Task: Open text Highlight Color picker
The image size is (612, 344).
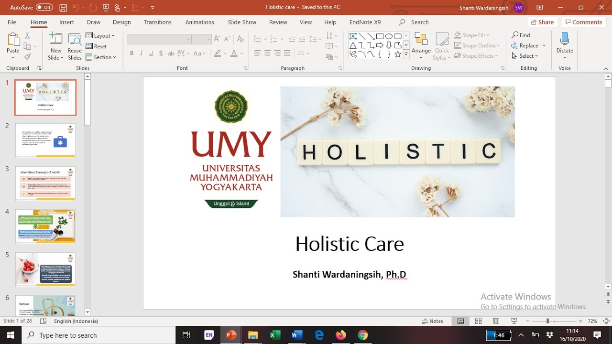Action: pyautogui.click(x=218, y=53)
